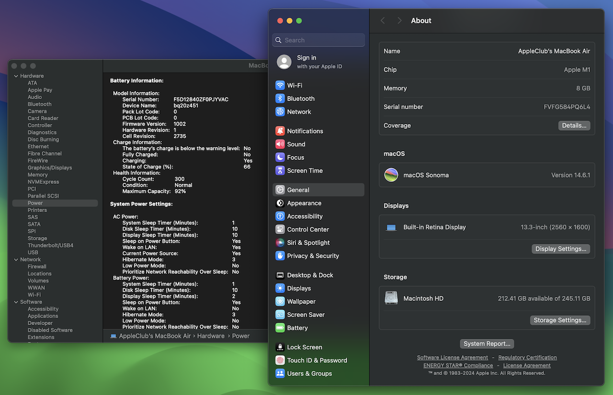Screen dimensions: 613x395
Task: Select Apple Pay in System Report sidebar
Action: [x=40, y=90]
